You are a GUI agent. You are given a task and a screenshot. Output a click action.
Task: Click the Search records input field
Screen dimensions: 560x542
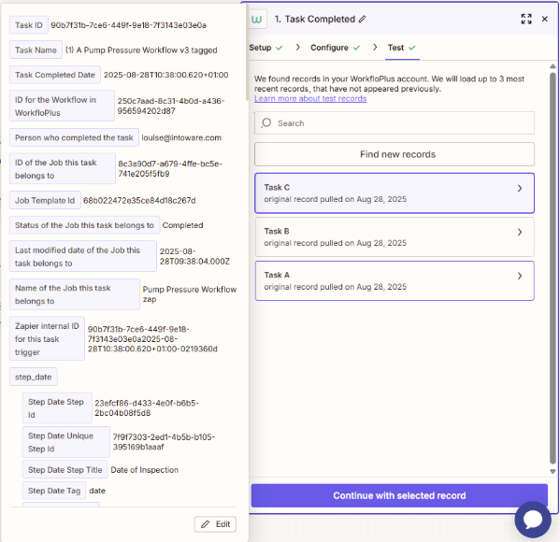pos(395,123)
